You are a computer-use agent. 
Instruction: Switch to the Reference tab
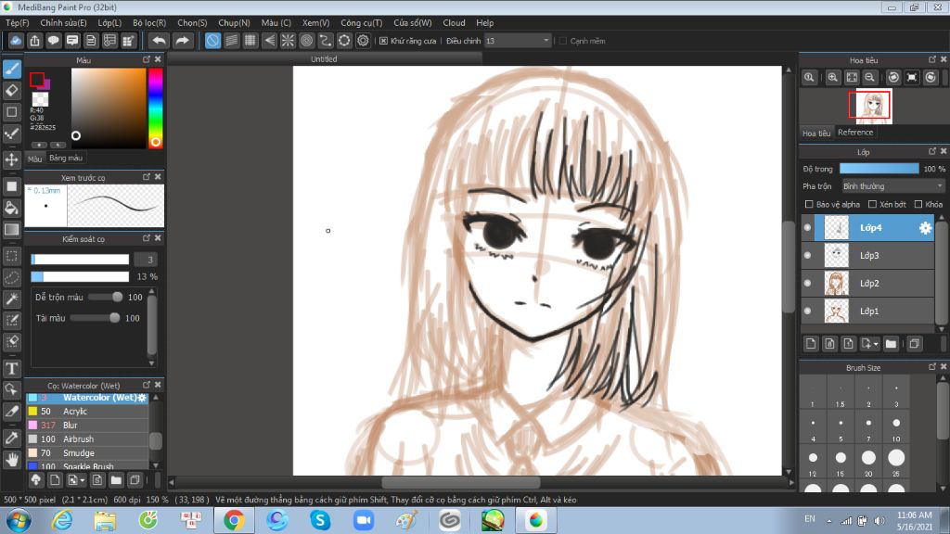pos(855,132)
